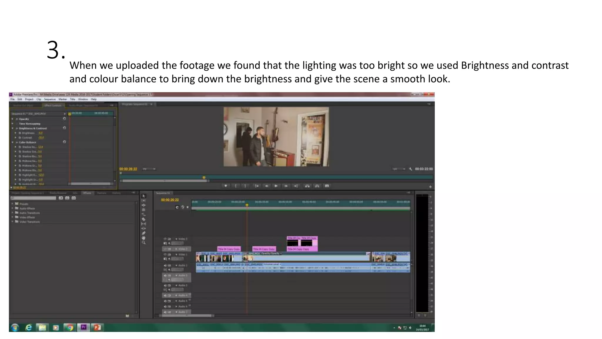Switch to the Effect Controls tab
The height and width of the screenshot is (339, 602).
click(x=53, y=105)
